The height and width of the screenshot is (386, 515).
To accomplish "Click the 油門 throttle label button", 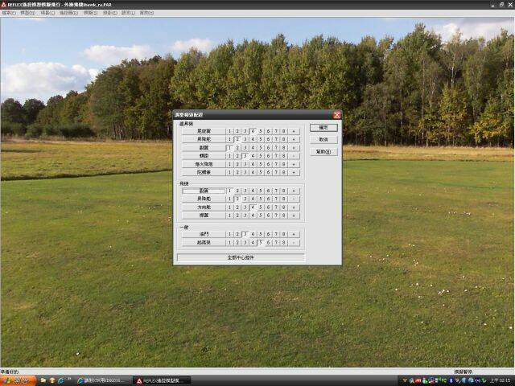I will tap(204, 234).
